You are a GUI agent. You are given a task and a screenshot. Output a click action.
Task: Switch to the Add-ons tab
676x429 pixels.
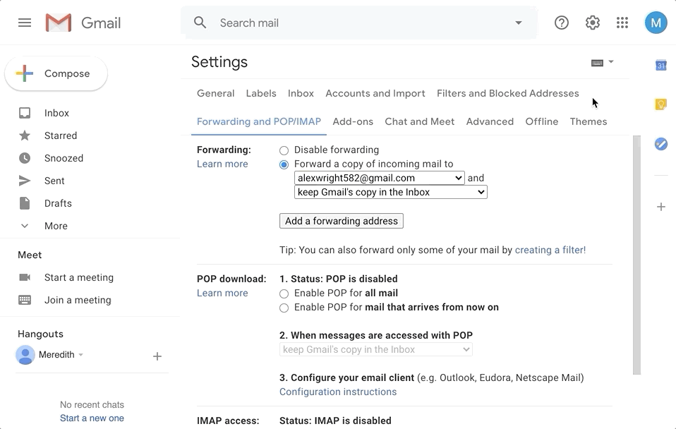click(353, 121)
